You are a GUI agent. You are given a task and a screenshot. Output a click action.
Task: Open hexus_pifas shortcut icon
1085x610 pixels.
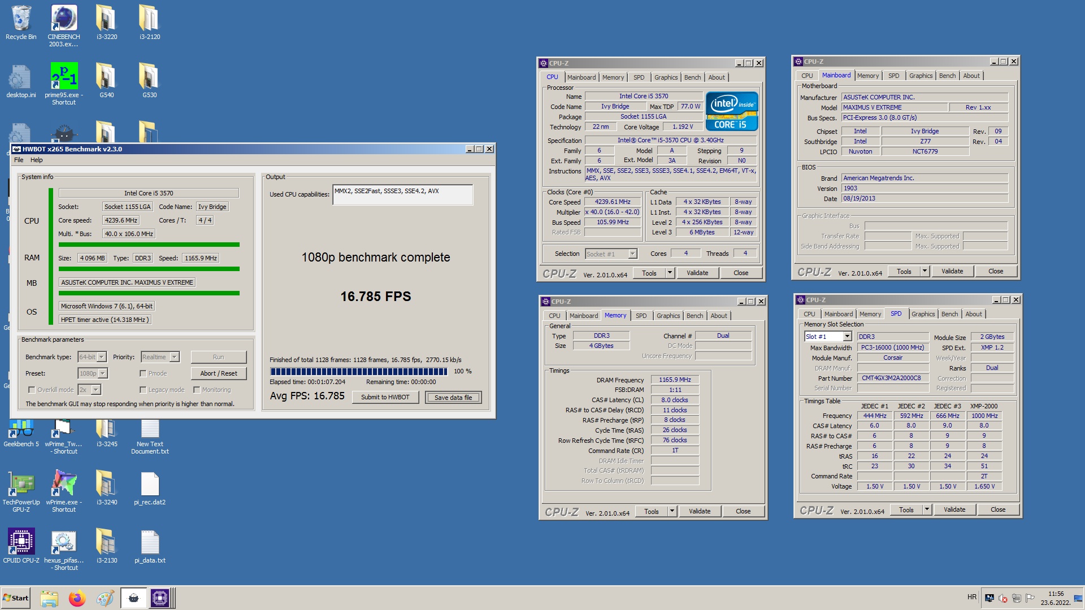pos(64,550)
